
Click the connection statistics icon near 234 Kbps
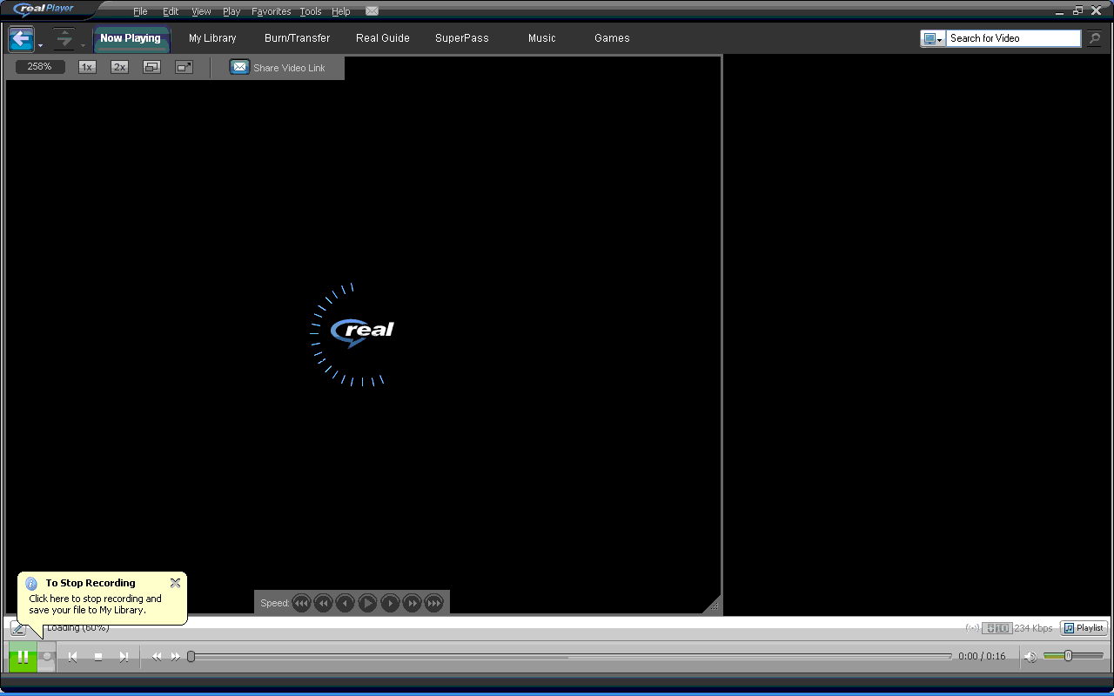tap(997, 628)
